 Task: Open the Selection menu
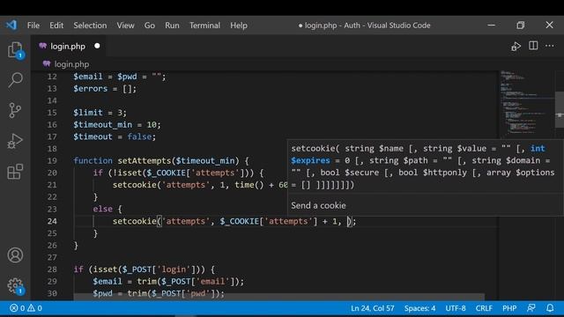pos(90,26)
